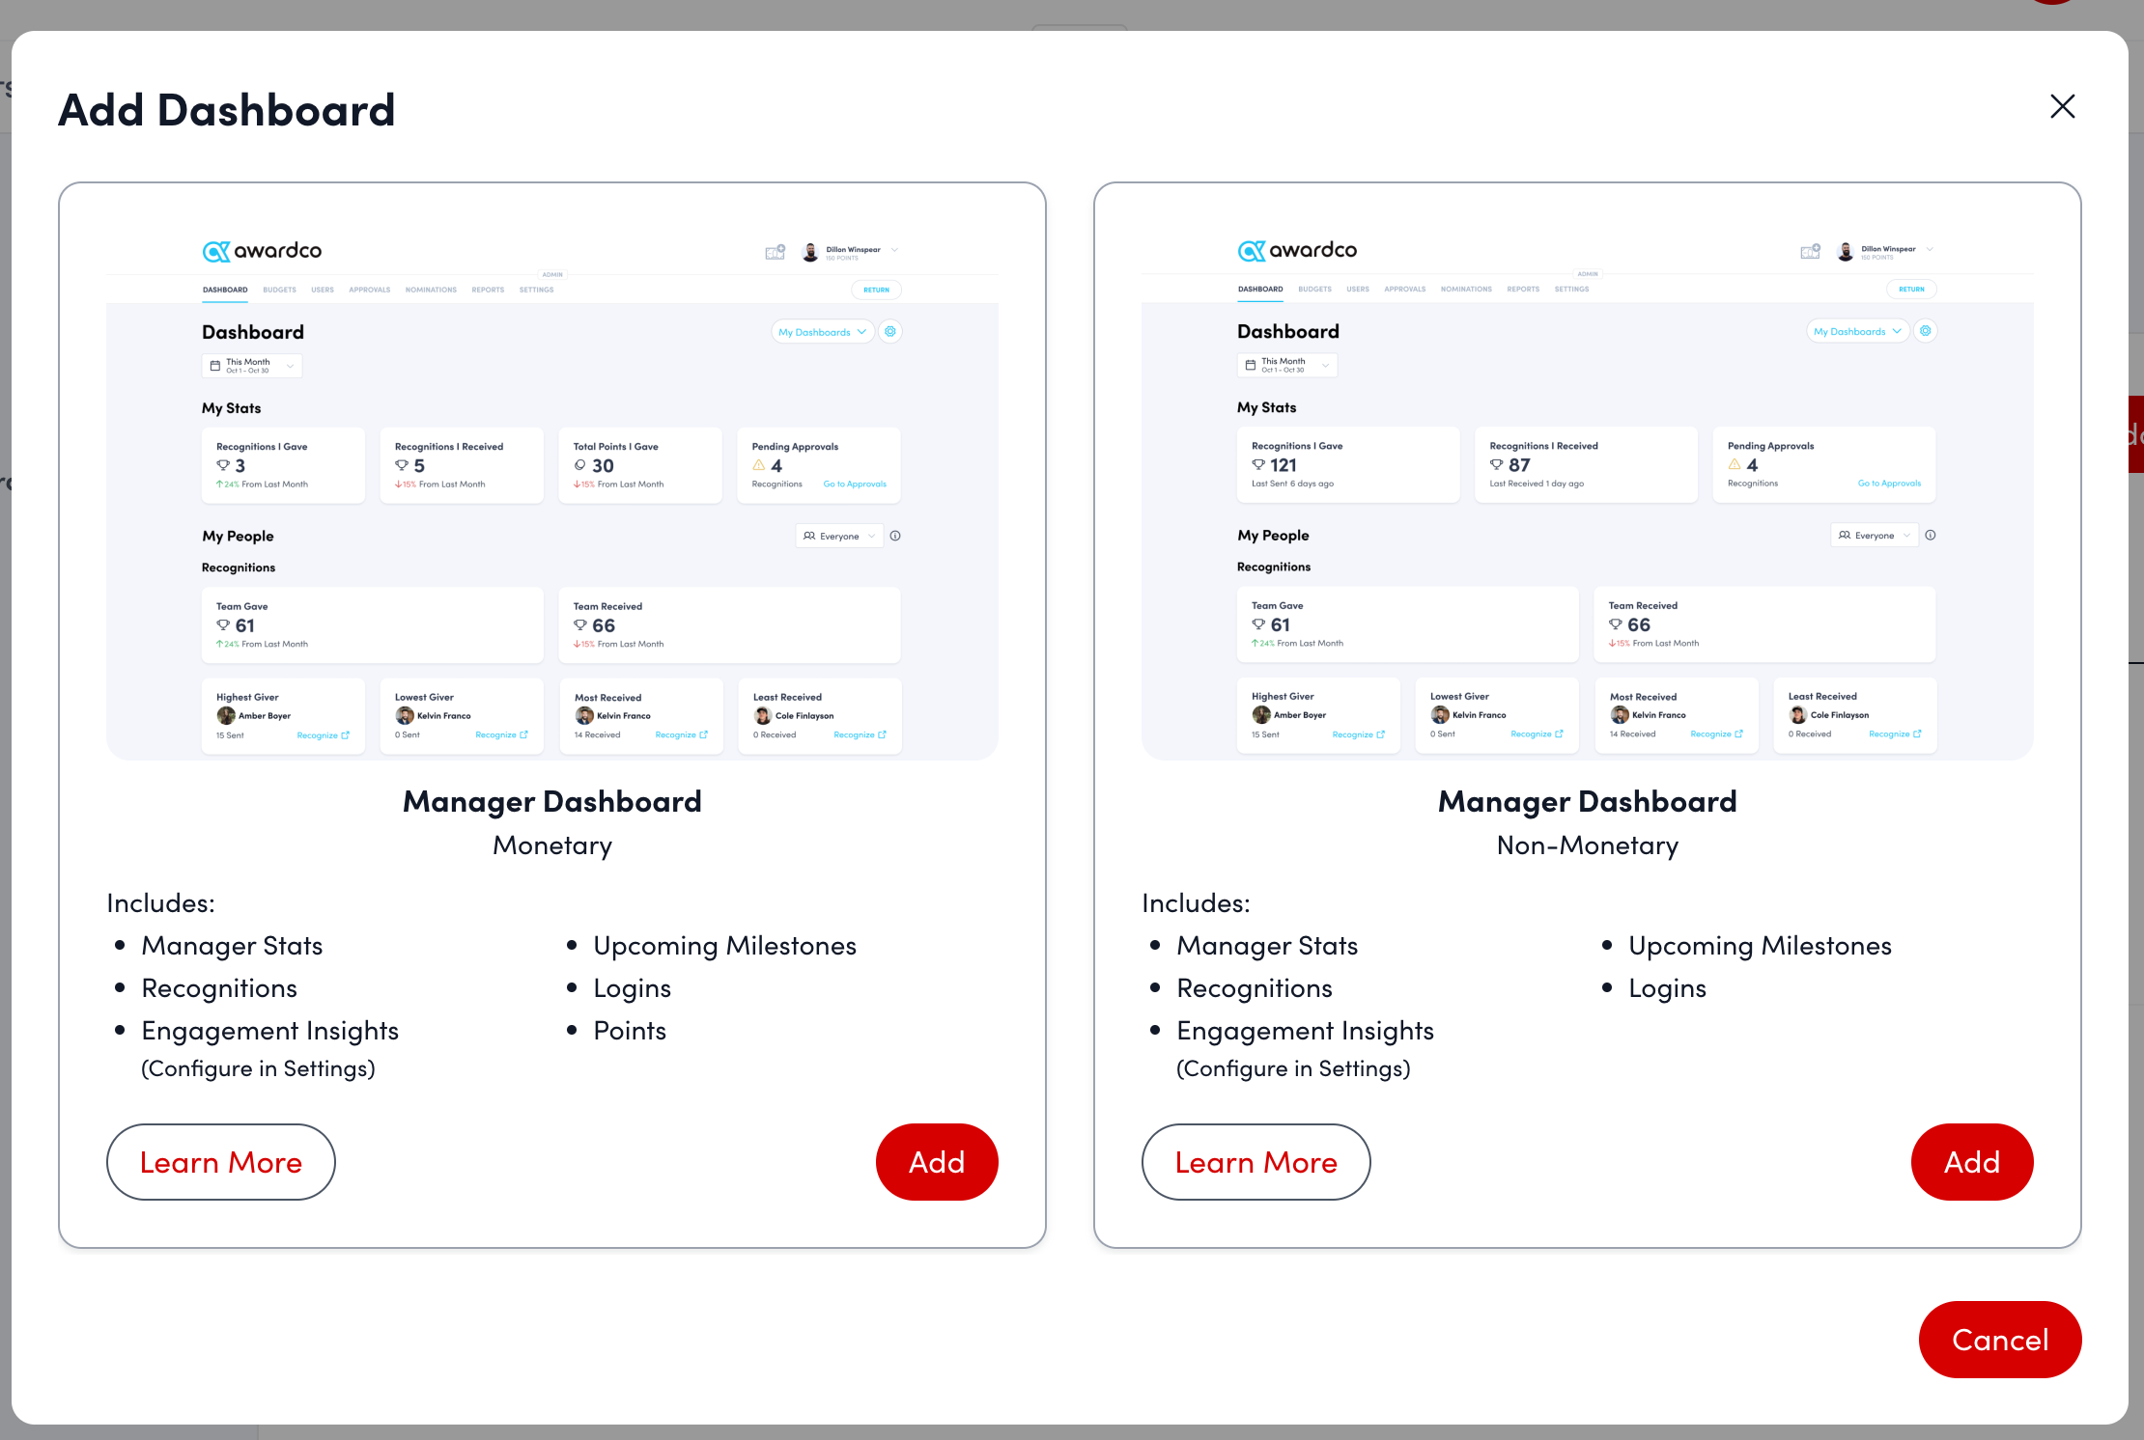Screen dimensions: 2144x1440
Task: Add the Monetary Manager Dashboard
Action: click(936, 1162)
